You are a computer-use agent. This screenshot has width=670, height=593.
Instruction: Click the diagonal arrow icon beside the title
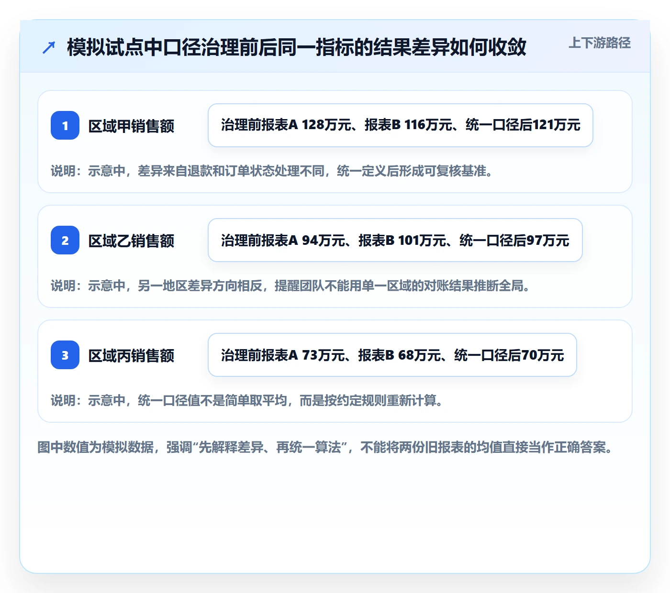point(49,47)
